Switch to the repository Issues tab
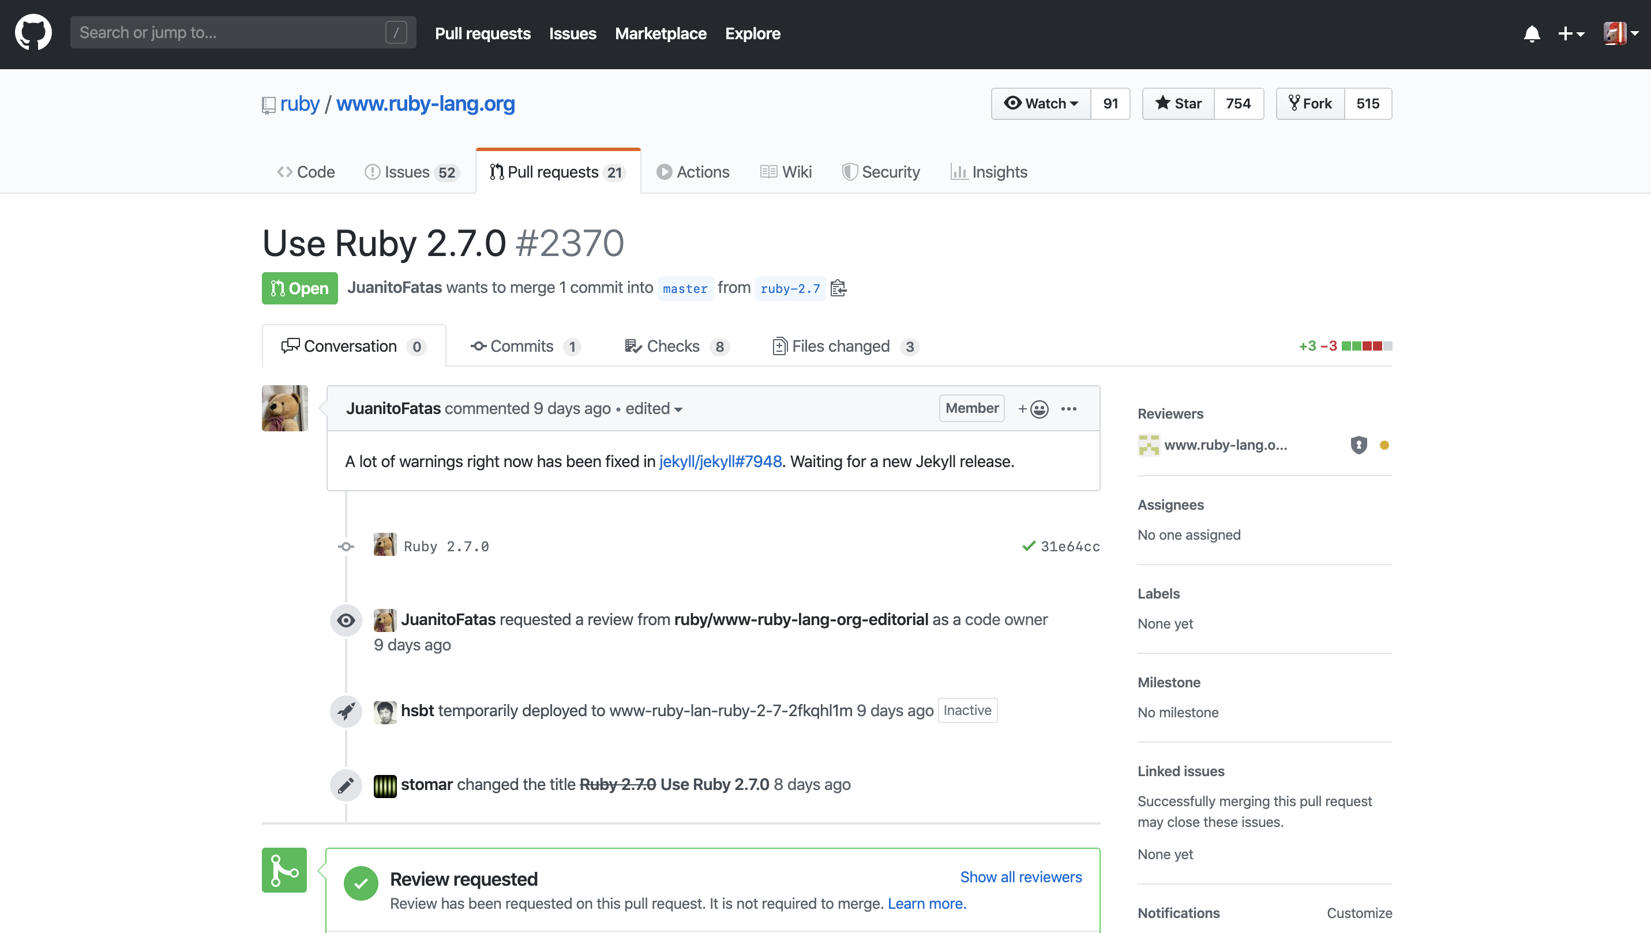The width and height of the screenshot is (1651, 933). [411, 172]
